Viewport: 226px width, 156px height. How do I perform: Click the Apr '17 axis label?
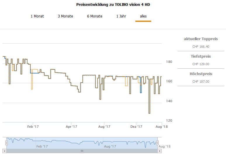tap(72, 127)
